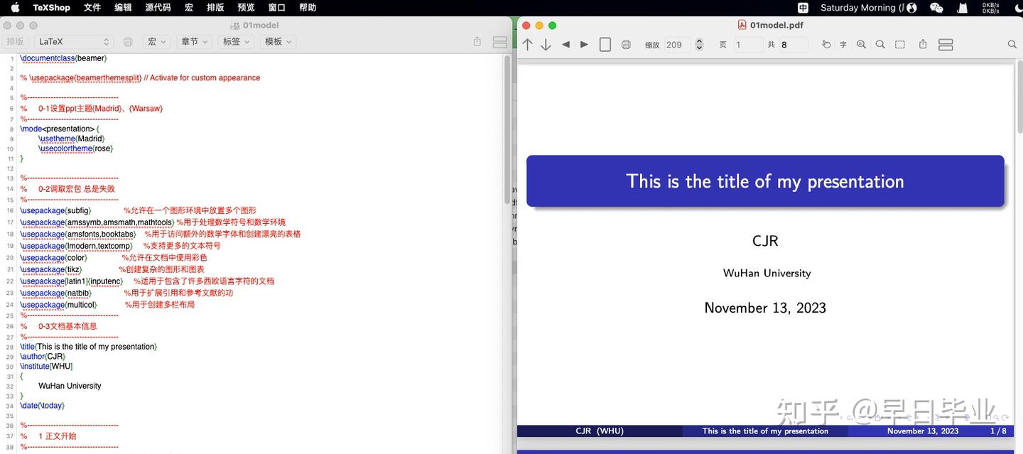Screen dimensions: 1023x454
Task: Share the source file from editor toolbar
Action: pos(477,42)
